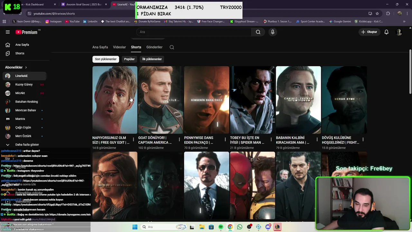Open the Windows Start menu

point(135,227)
